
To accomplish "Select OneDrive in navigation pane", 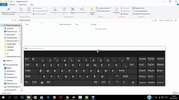I will tap(9, 61).
